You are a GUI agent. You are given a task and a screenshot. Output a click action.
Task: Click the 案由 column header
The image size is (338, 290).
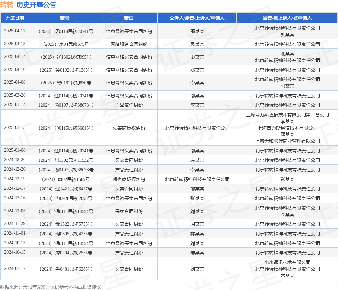129,18
